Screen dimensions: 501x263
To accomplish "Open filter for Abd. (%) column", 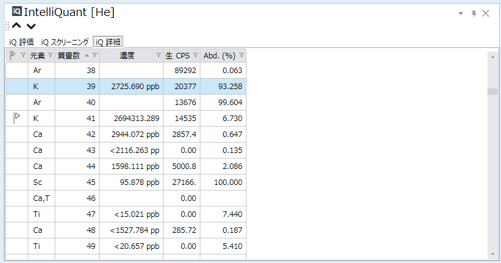I will click(x=242, y=55).
